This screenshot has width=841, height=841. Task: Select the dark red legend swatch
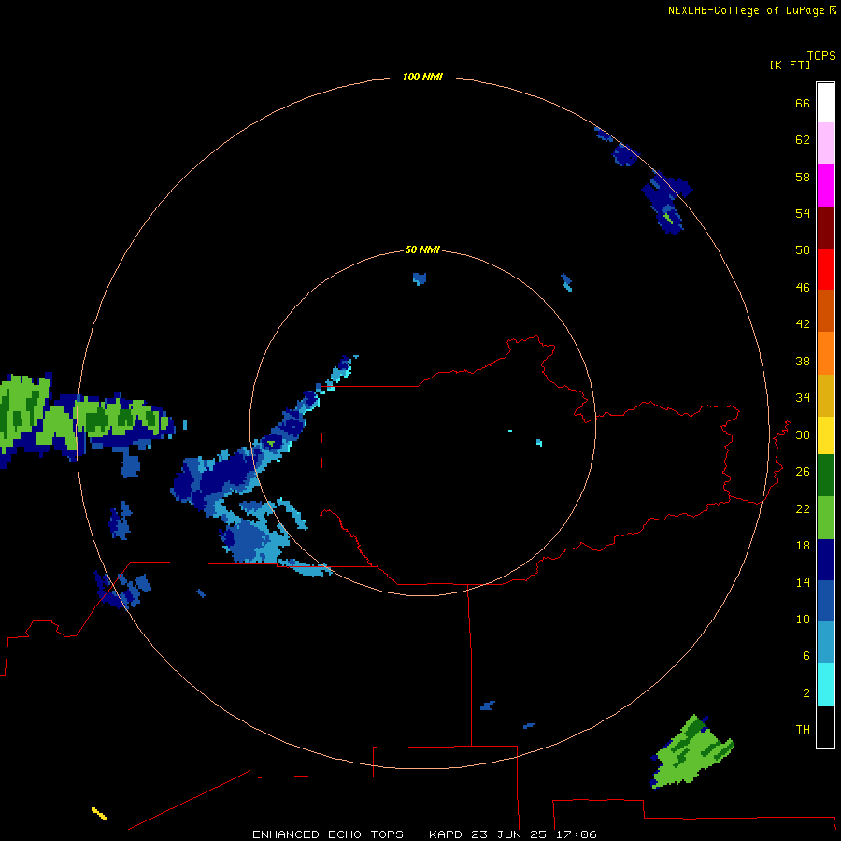click(825, 227)
